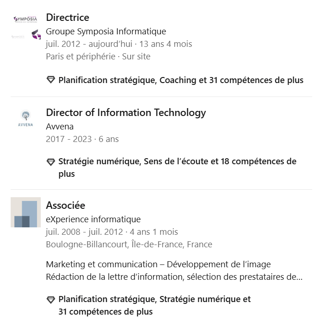
Task: Click the faded Symposia logo thumbnail
Action: (18, 37)
